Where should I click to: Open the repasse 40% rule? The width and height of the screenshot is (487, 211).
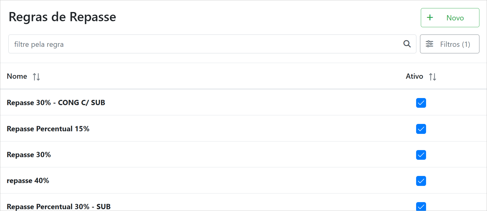(28, 181)
